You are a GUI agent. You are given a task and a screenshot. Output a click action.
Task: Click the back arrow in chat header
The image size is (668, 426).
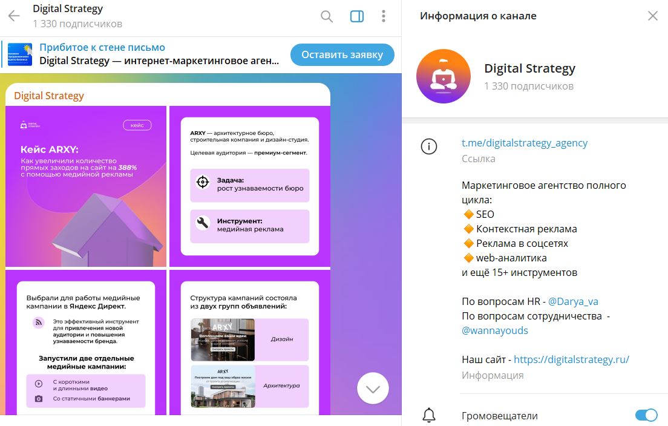pyautogui.click(x=13, y=16)
